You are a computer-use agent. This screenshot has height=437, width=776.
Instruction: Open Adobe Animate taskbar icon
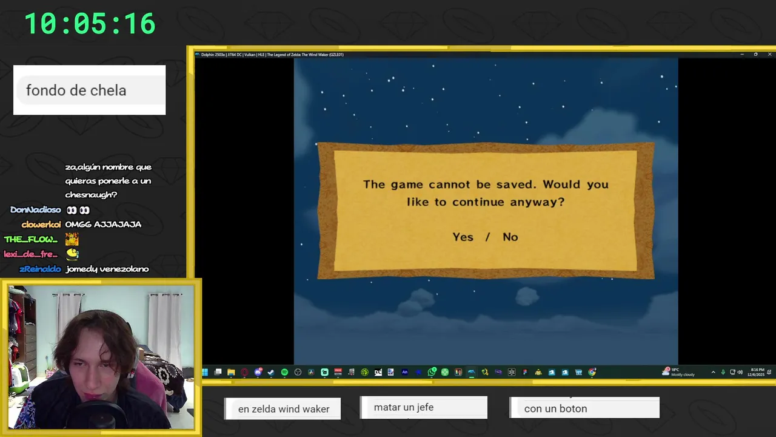point(405,372)
